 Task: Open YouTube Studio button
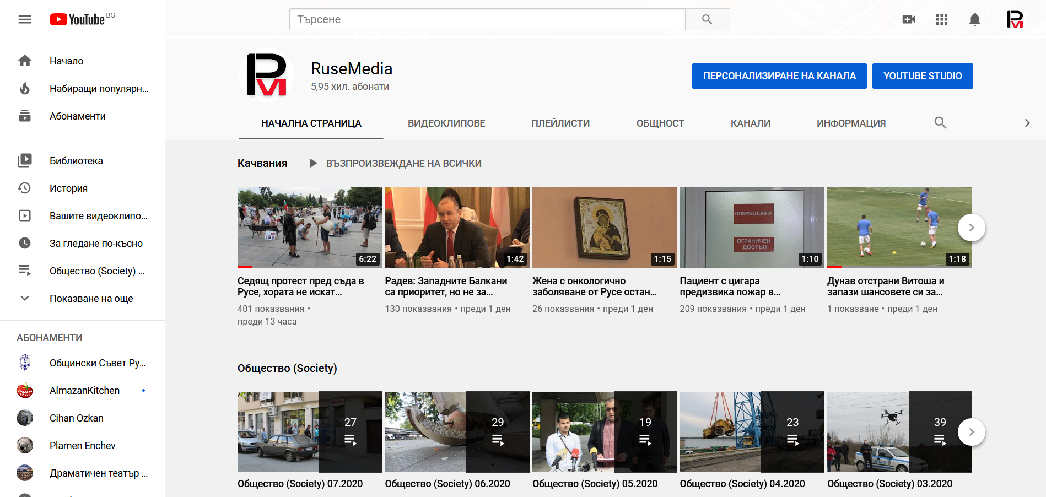click(923, 76)
